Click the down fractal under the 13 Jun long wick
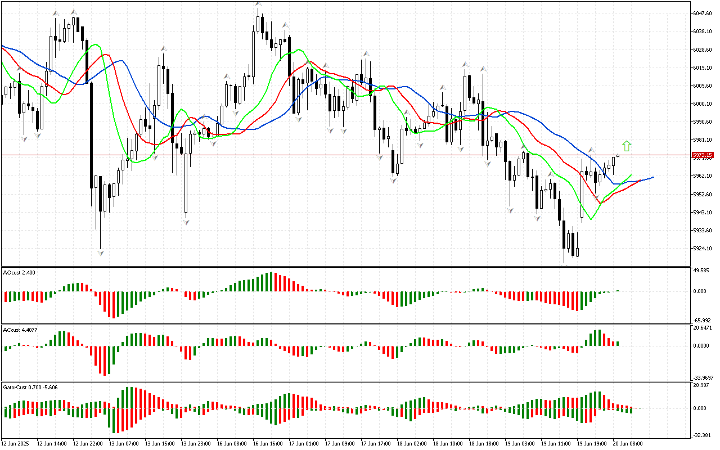Image resolution: width=720 pixels, height=450 pixels. point(186,222)
